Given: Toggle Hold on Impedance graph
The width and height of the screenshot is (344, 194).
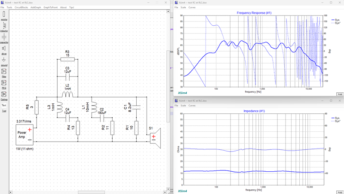Looking at the screenshot, I should click(340, 192).
